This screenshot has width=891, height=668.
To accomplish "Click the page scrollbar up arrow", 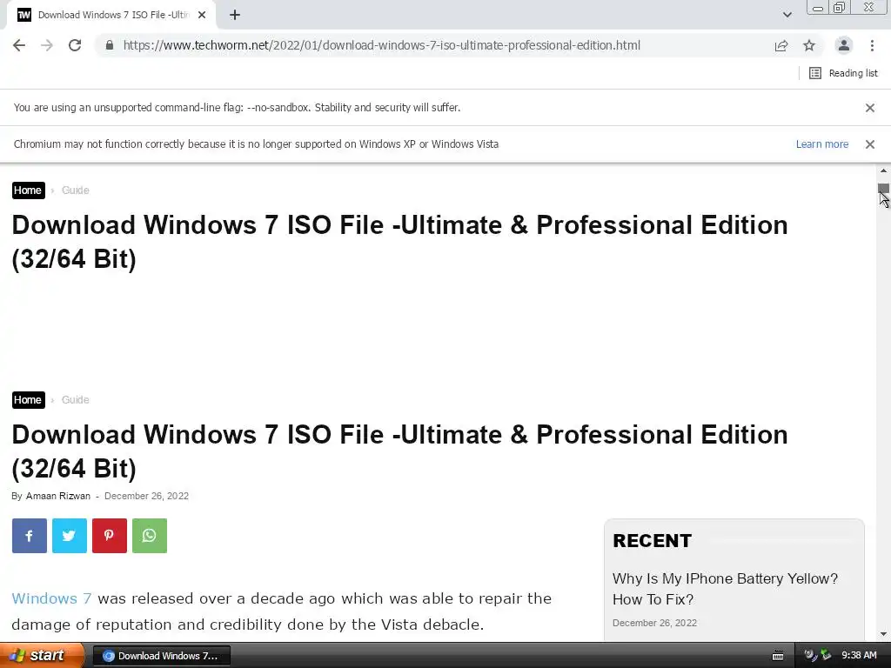I will [x=883, y=170].
